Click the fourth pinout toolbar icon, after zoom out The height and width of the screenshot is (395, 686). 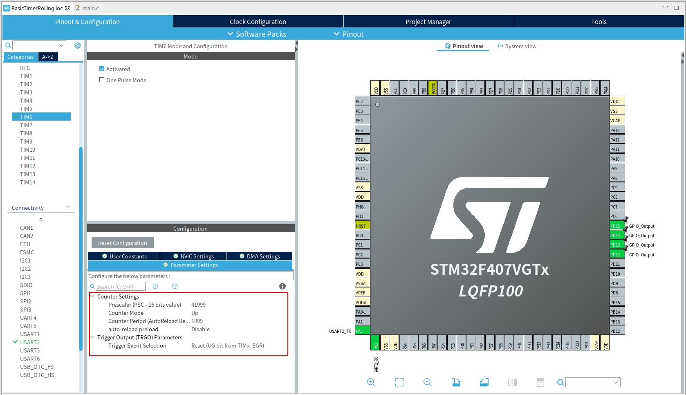(x=456, y=382)
